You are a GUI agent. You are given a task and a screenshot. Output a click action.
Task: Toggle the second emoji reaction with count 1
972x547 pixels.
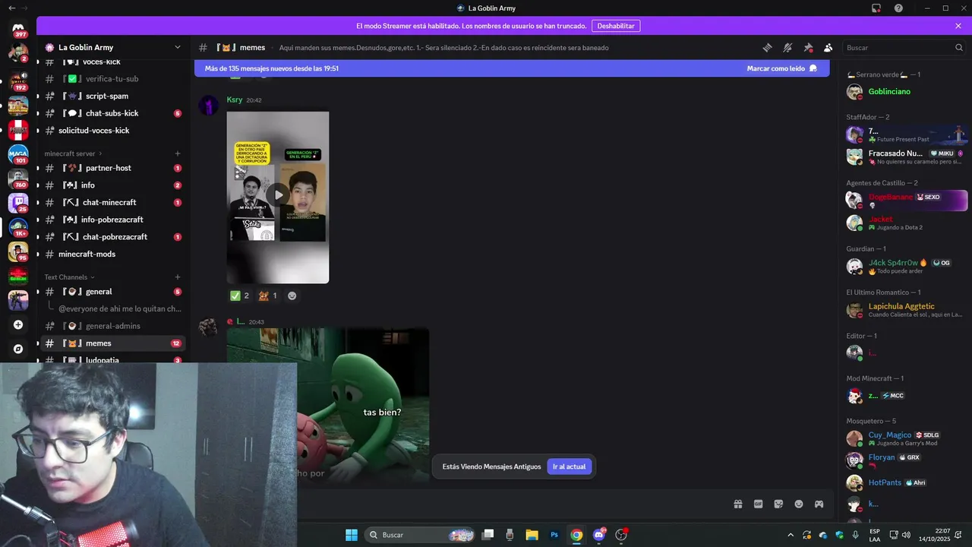[x=268, y=296]
